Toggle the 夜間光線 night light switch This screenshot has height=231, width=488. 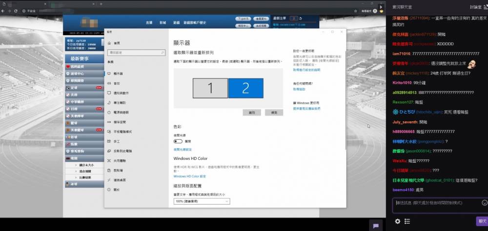click(178, 141)
